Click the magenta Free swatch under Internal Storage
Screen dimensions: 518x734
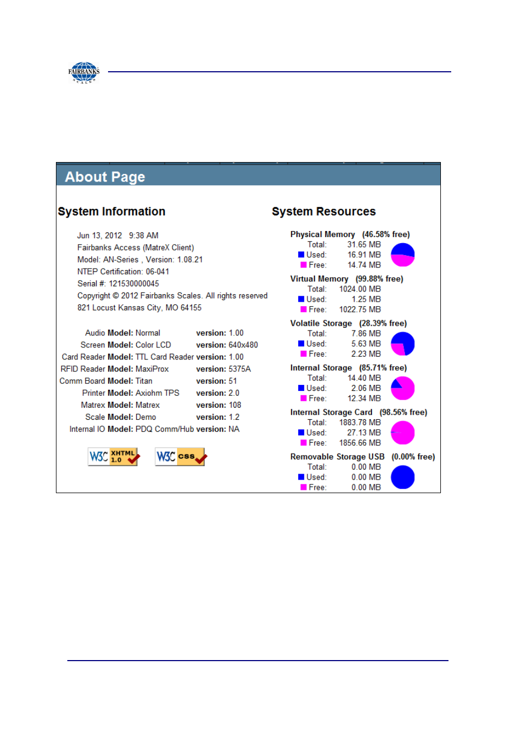point(304,399)
